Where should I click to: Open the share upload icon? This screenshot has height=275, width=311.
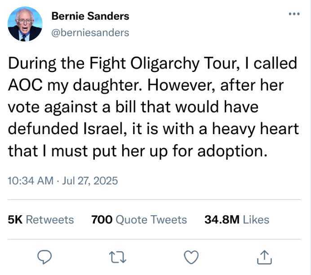(264, 257)
